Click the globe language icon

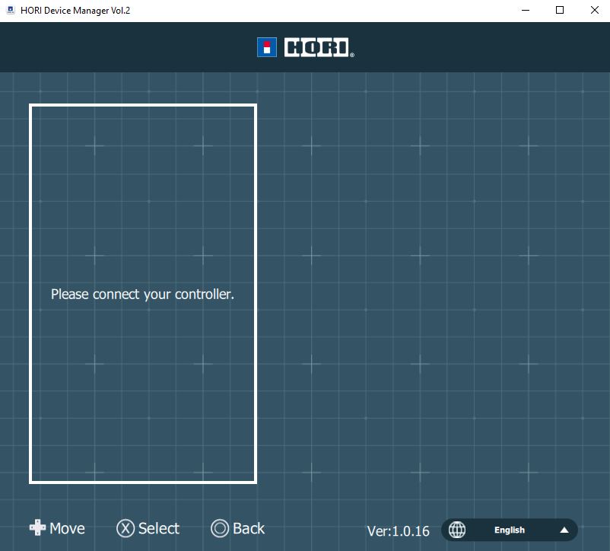click(457, 530)
